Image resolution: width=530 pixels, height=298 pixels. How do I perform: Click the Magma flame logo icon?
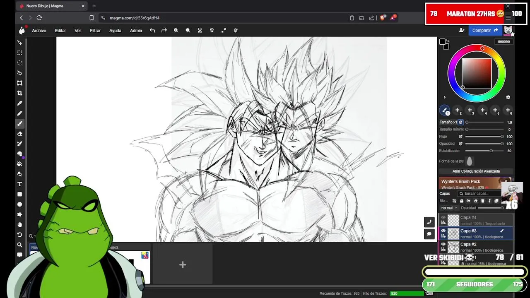pos(22,30)
